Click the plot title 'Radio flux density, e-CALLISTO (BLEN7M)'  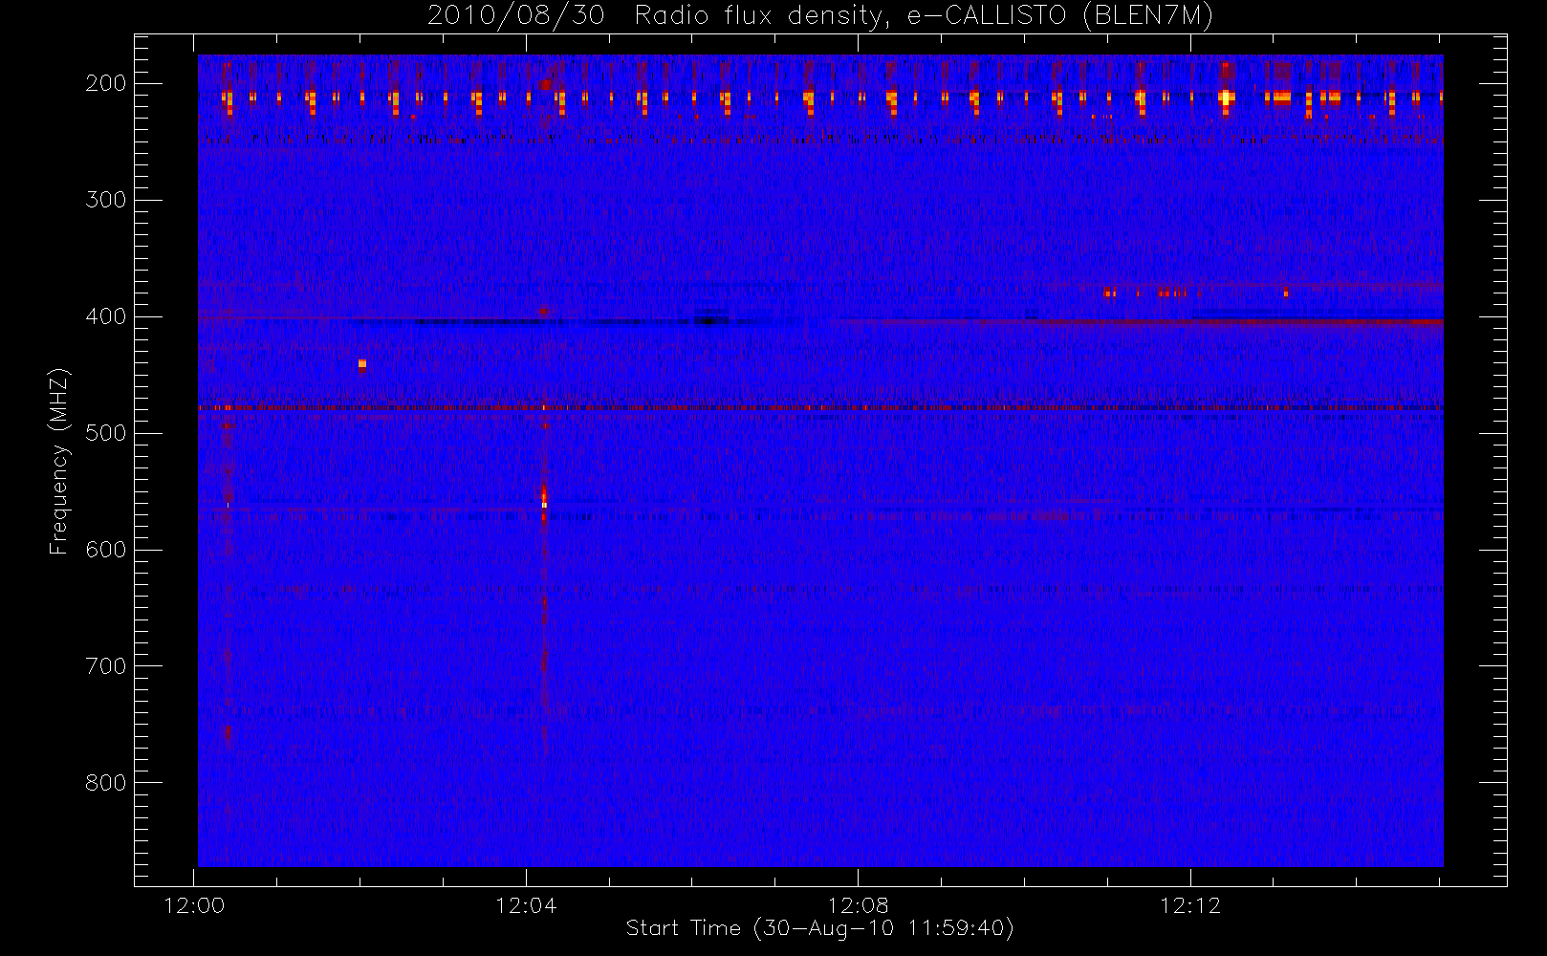[924, 16]
